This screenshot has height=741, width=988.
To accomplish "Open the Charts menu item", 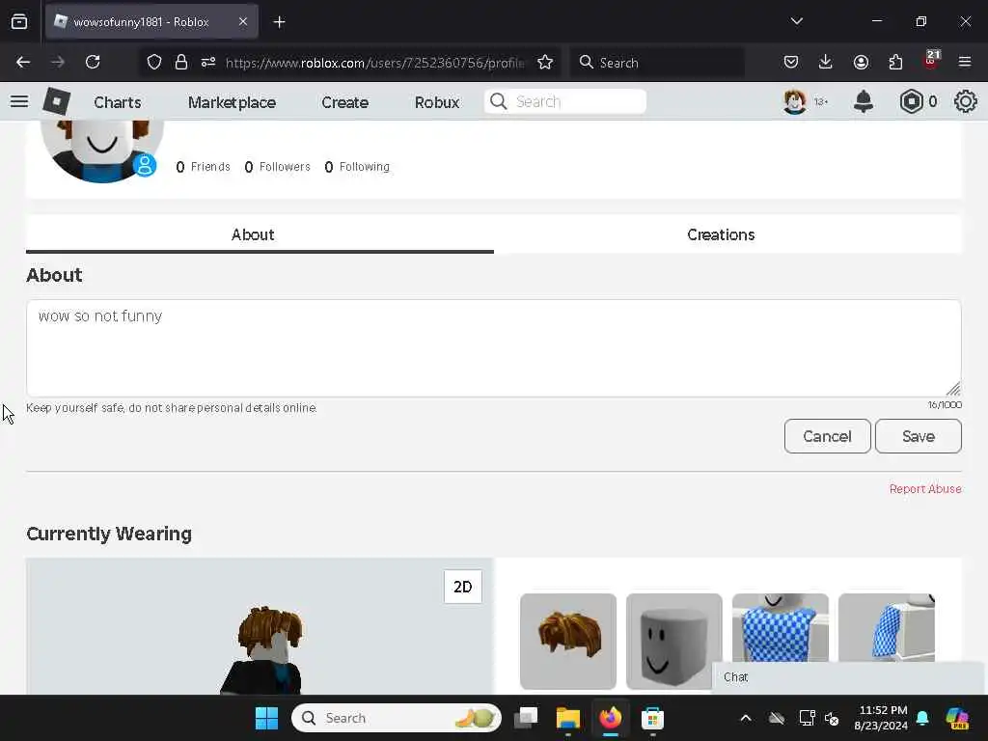I will tap(118, 102).
